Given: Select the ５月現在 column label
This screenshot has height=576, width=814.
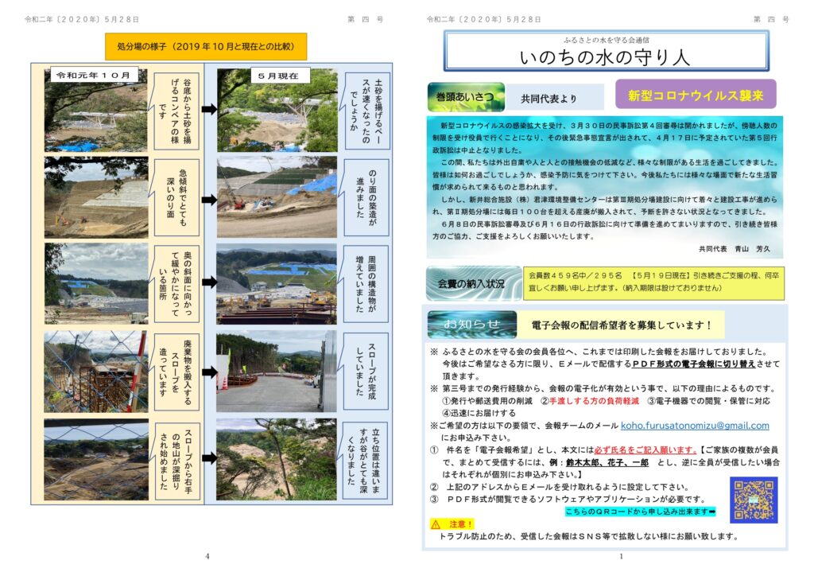Looking at the screenshot, I should [x=279, y=76].
